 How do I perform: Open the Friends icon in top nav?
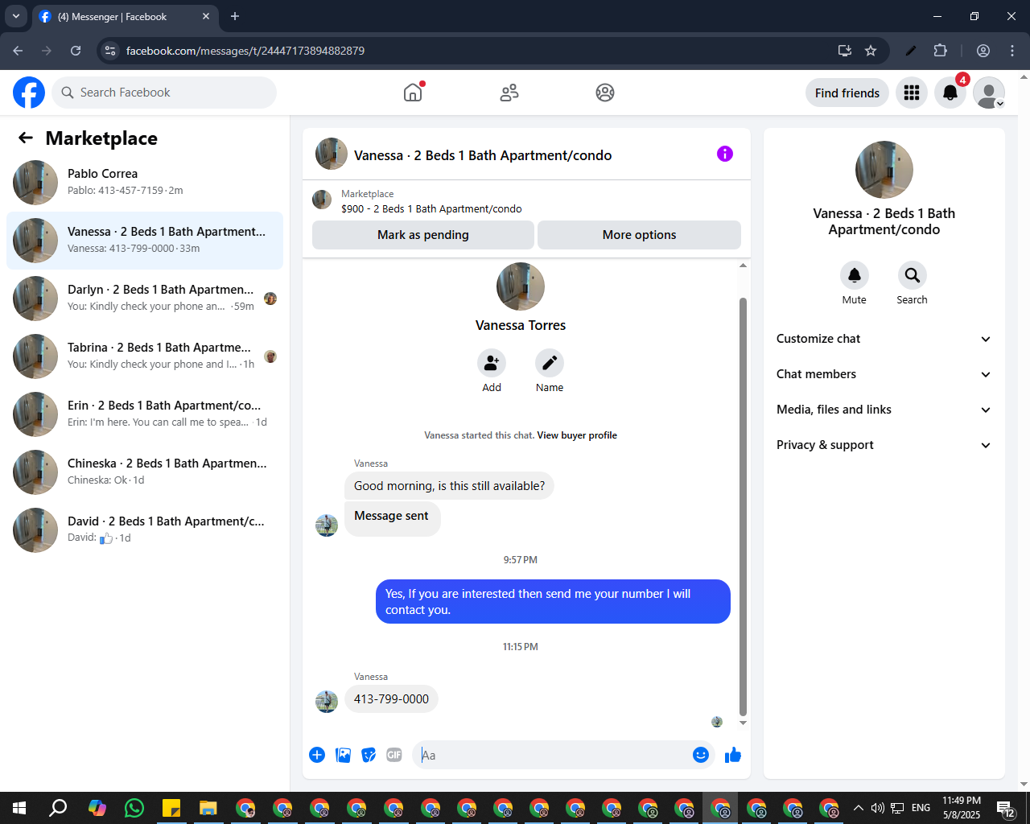click(x=509, y=93)
